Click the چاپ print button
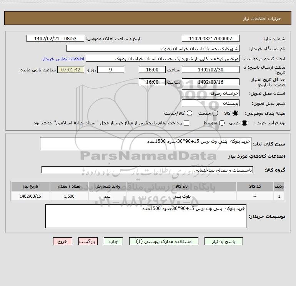This screenshot has height=286, width=296. 113,241
